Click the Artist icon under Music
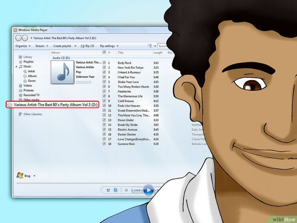 25,71
